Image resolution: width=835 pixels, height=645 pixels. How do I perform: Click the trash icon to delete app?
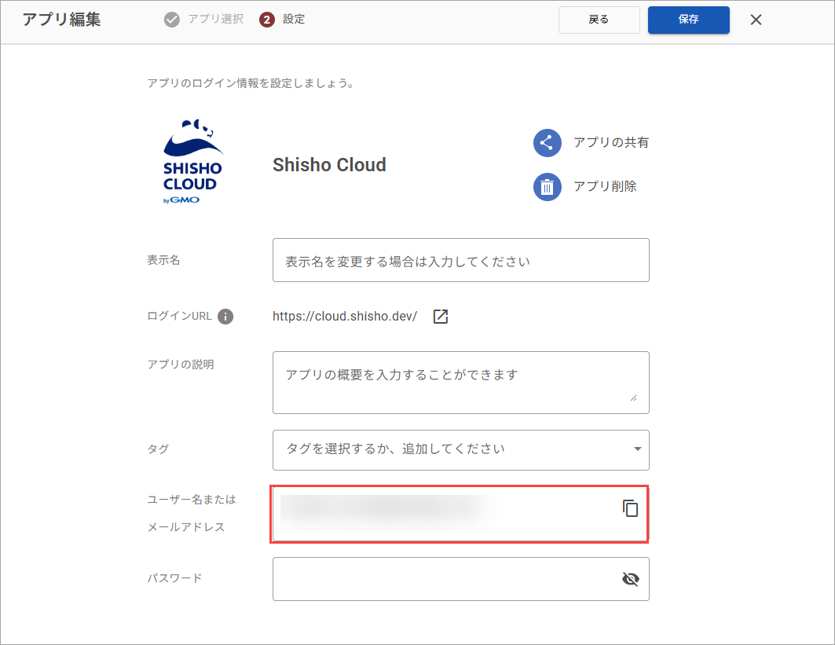point(547,187)
